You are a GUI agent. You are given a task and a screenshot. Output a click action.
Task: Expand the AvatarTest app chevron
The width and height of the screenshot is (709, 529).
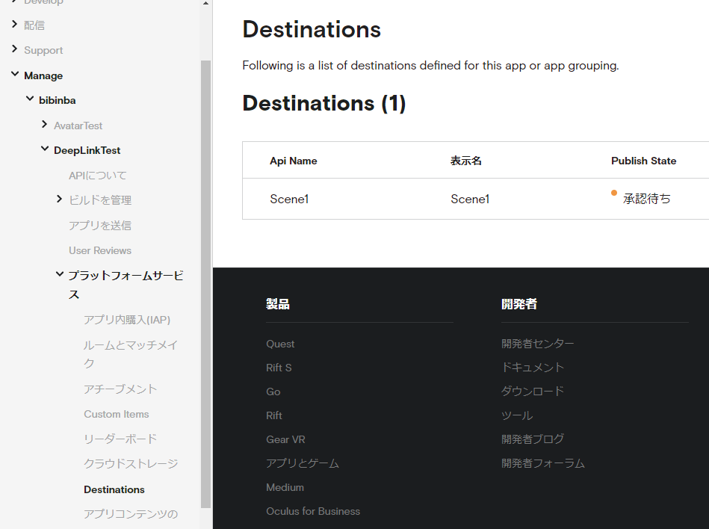44,124
